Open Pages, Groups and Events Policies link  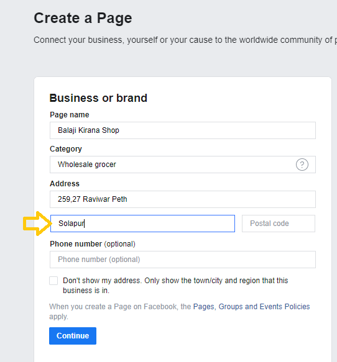[251, 307]
